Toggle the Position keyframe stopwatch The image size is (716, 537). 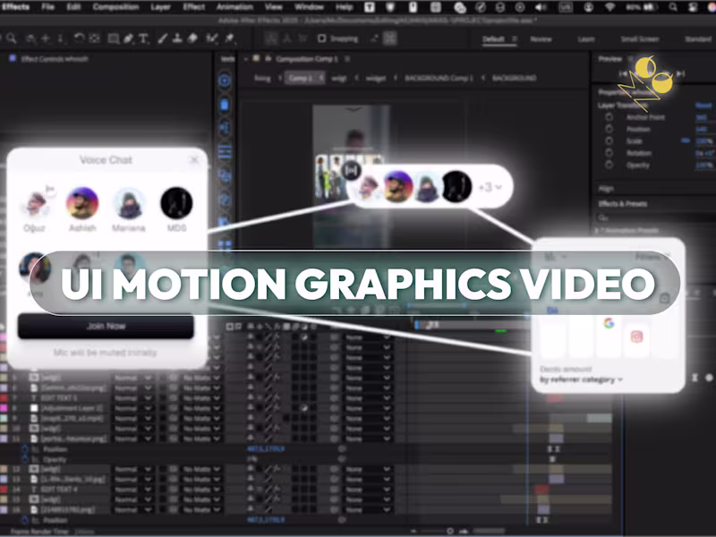(x=24, y=449)
